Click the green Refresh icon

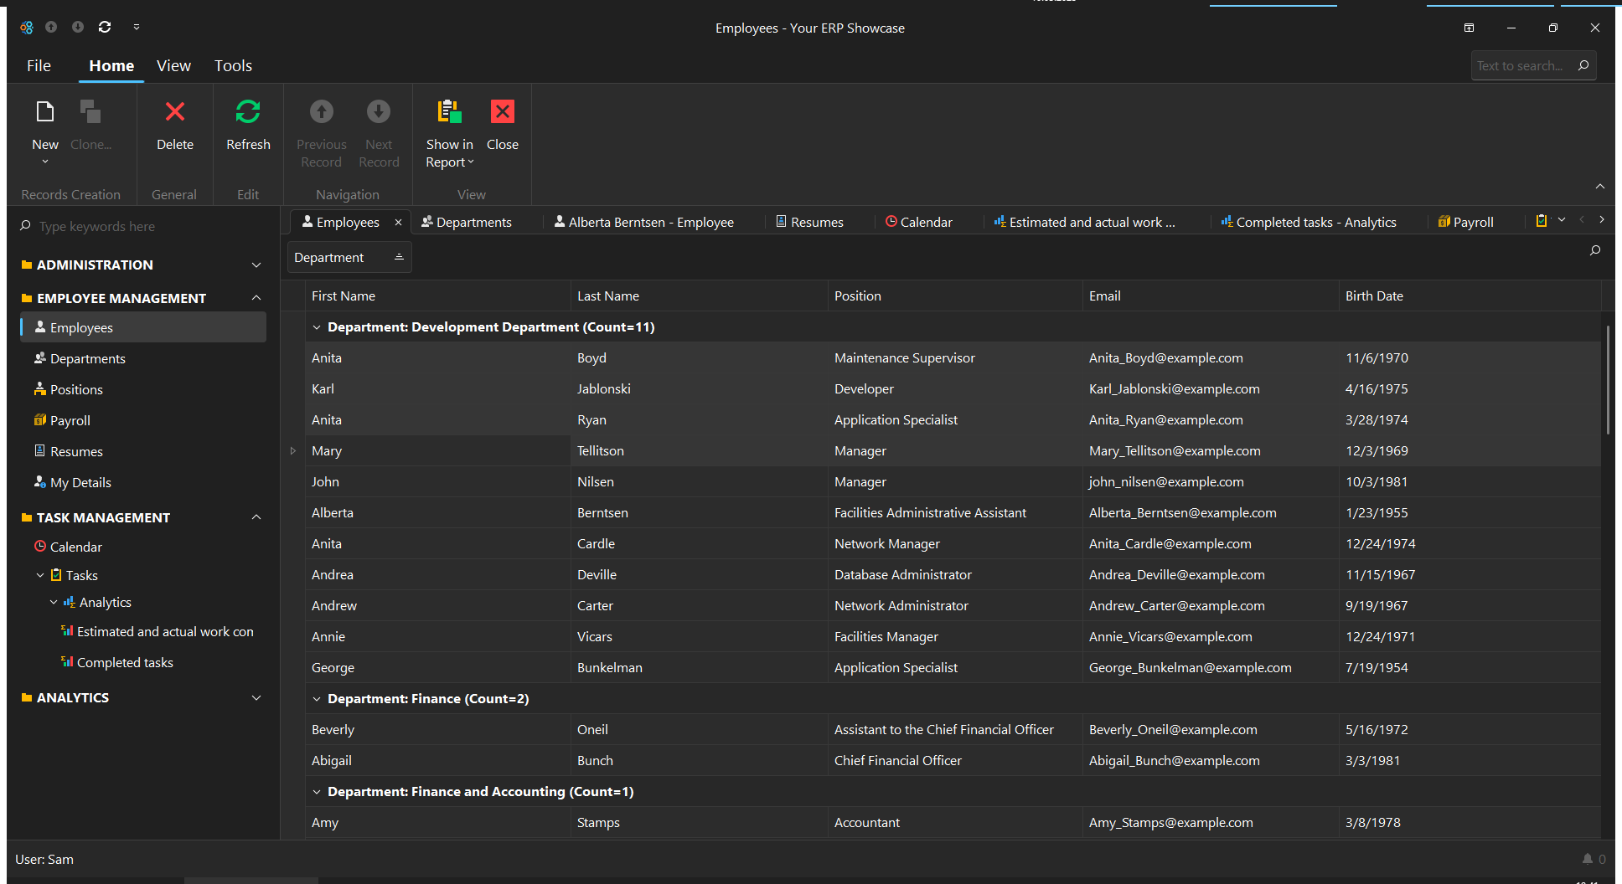[x=248, y=112]
